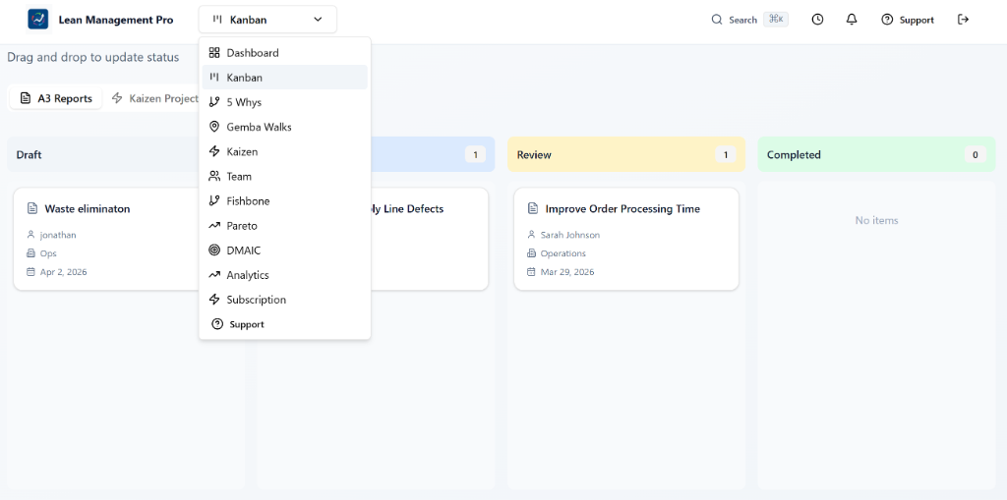The image size is (1007, 500).
Task: Select Dashboard from the navigation menu
Action: (x=284, y=53)
